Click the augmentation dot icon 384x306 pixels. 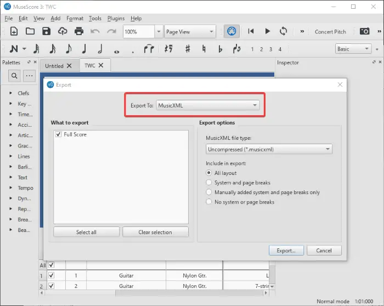(133, 52)
